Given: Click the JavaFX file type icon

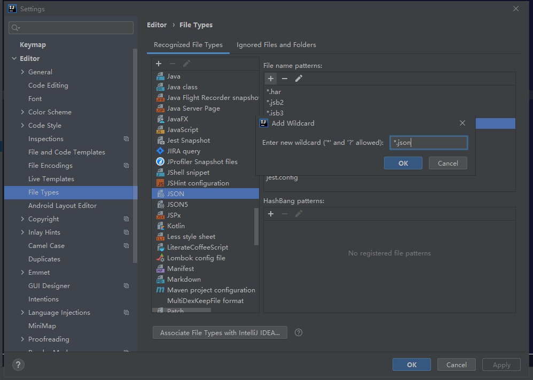Looking at the screenshot, I should click(160, 119).
